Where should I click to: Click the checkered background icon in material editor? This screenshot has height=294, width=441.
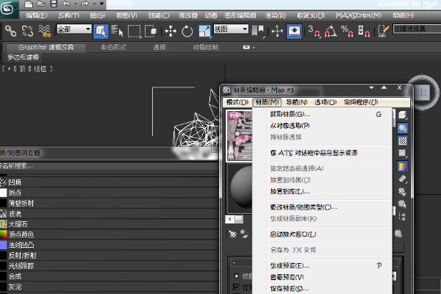click(x=404, y=140)
